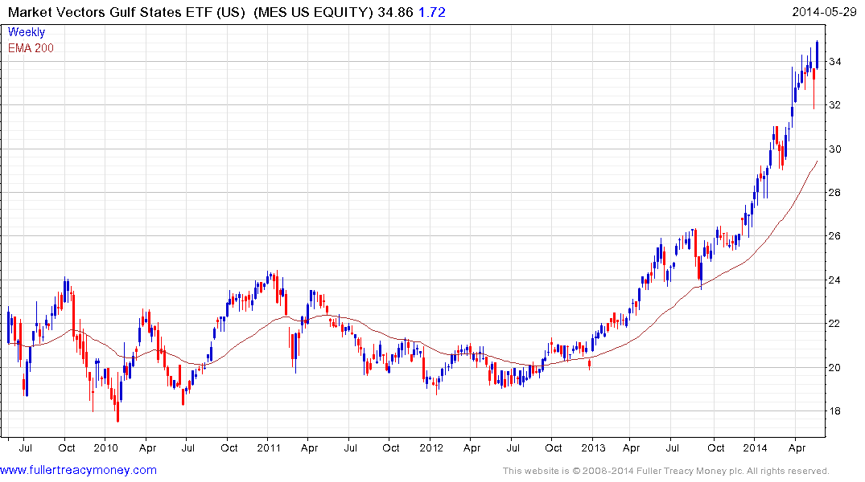This screenshot has width=865, height=482.
Task: Click the date label 2014-05-29
Action: tap(824, 11)
